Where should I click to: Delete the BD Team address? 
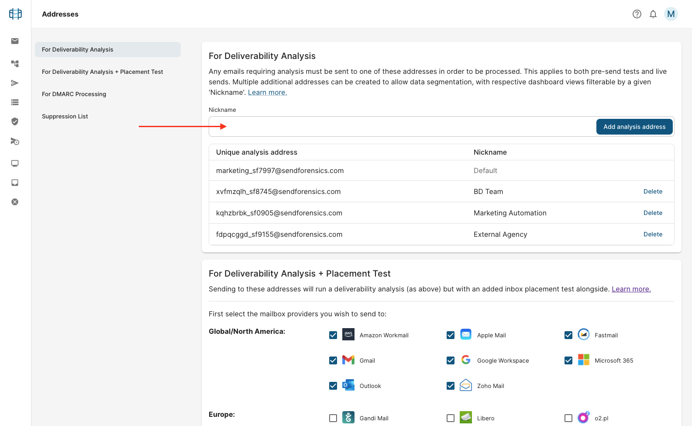coord(653,191)
